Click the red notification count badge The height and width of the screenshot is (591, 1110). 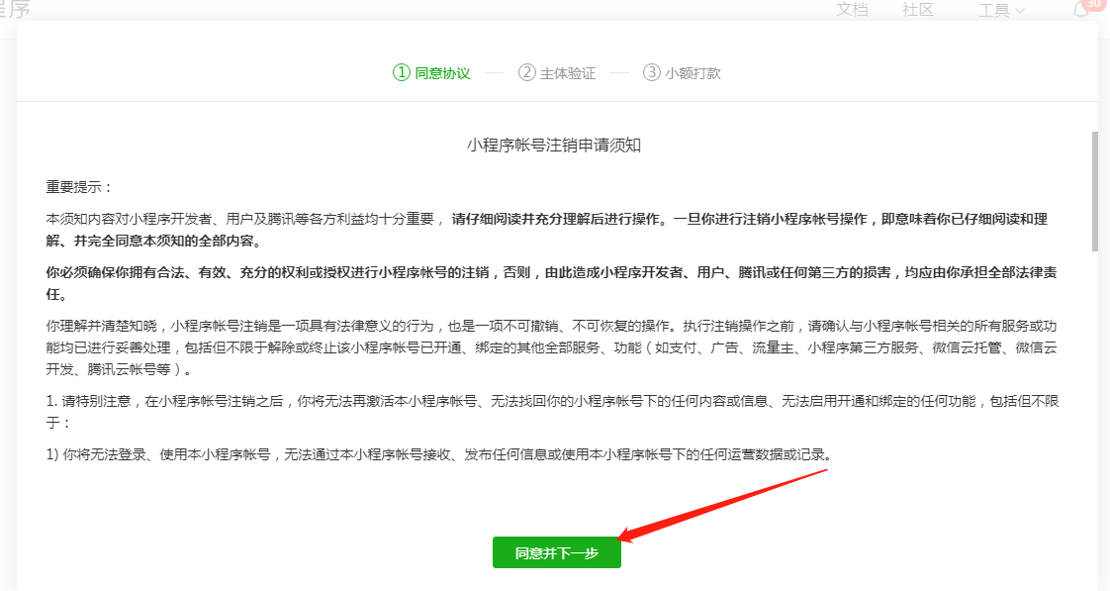pos(1095,4)
